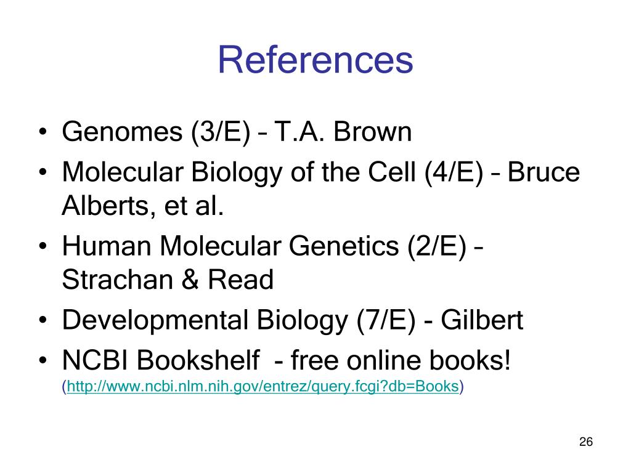
Task: Click the word Brown
Action: point(372,132)
